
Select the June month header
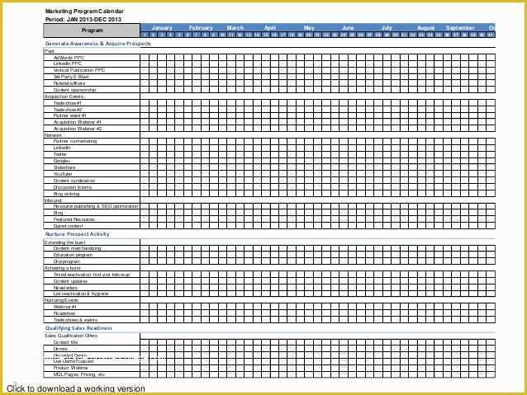(348, 28)
